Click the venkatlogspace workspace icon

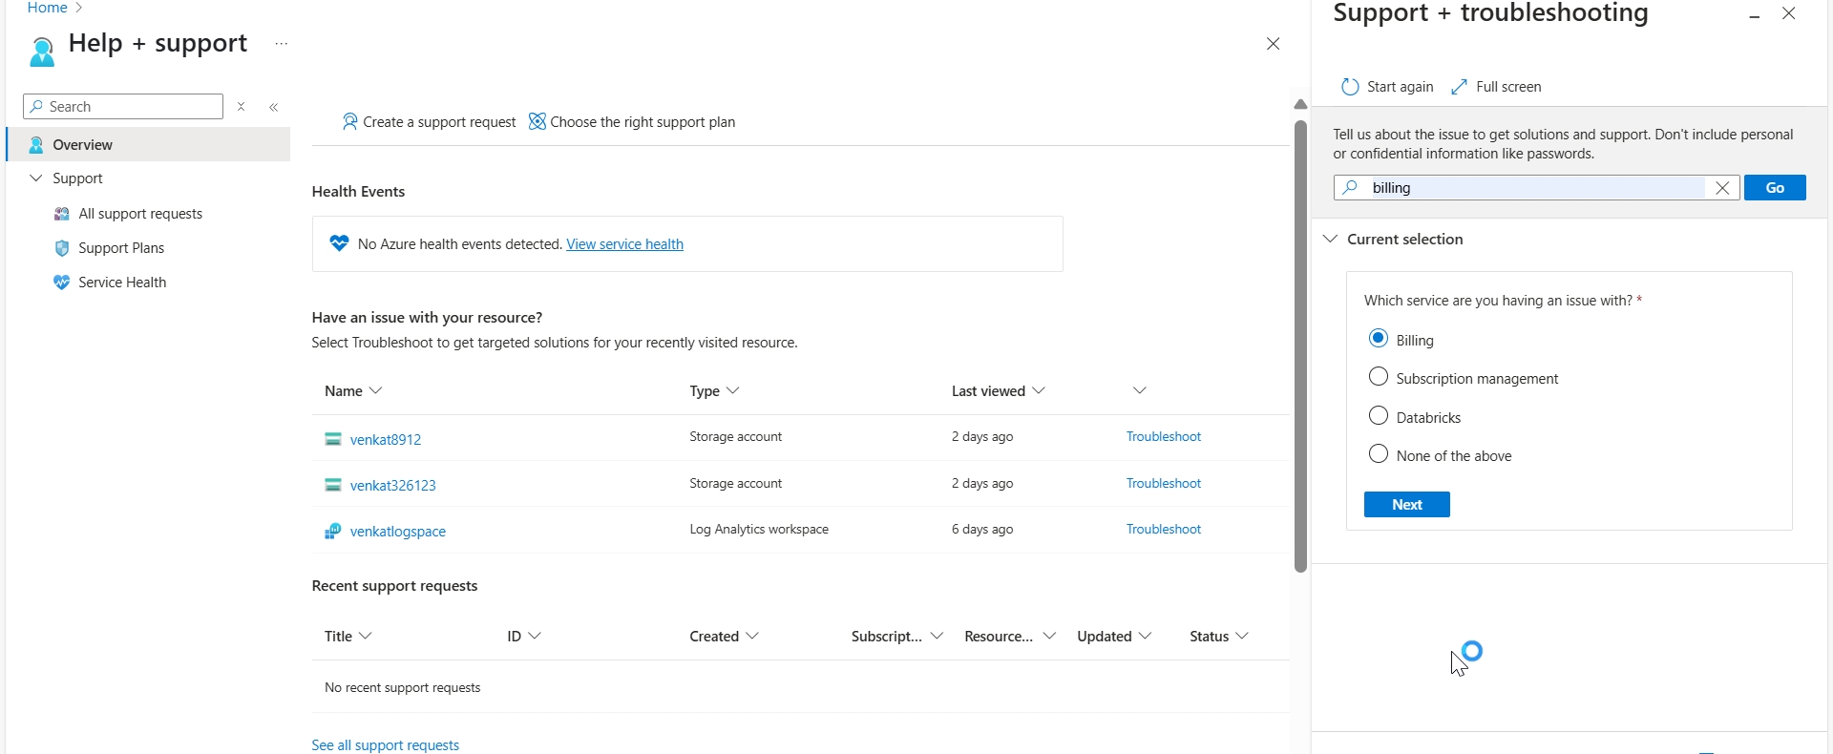333,531
